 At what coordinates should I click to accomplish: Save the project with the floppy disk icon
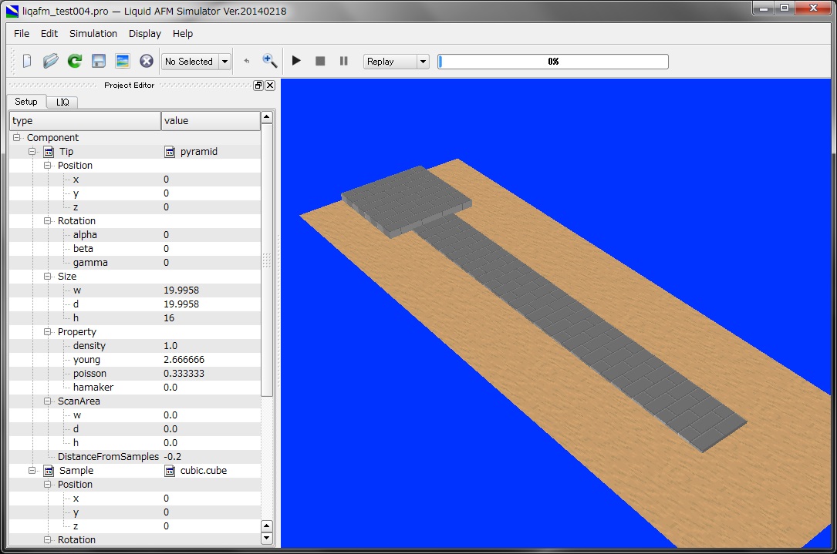pos(99,61)
